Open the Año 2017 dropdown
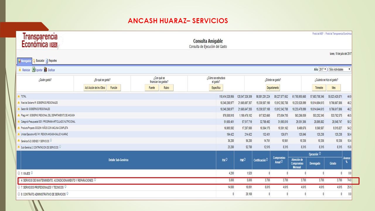 (x=323, y=69)
